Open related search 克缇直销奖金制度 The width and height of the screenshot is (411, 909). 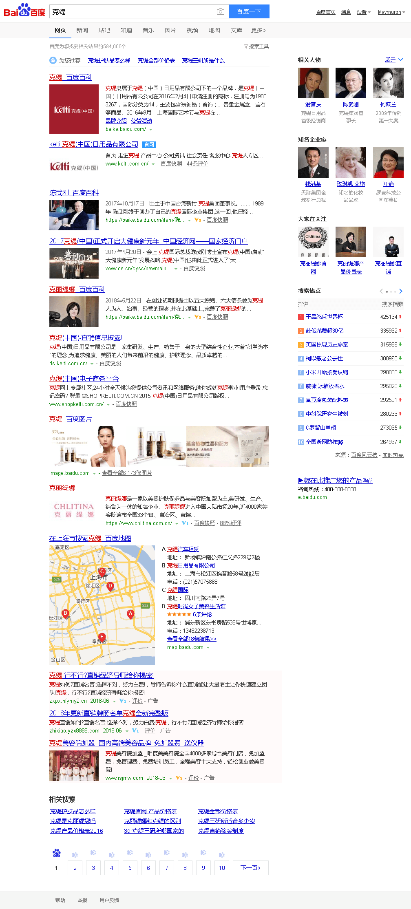[x=221, y=831]
